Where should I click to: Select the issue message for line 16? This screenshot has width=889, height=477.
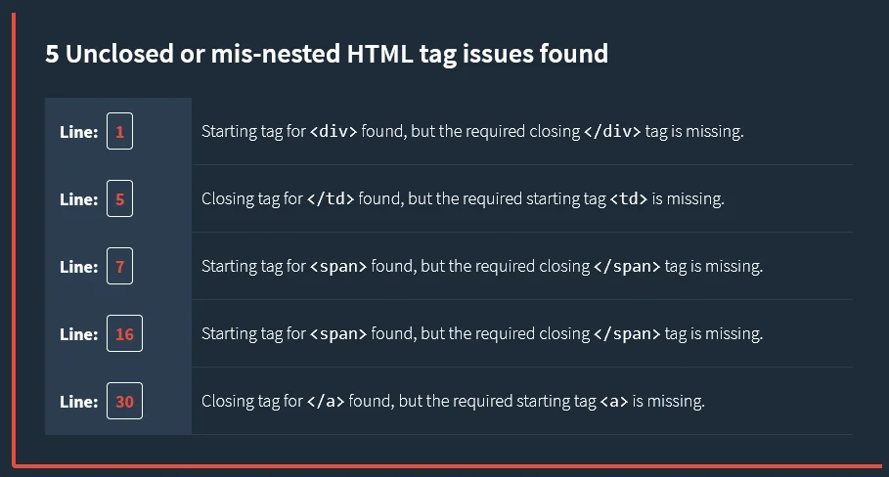481,334
